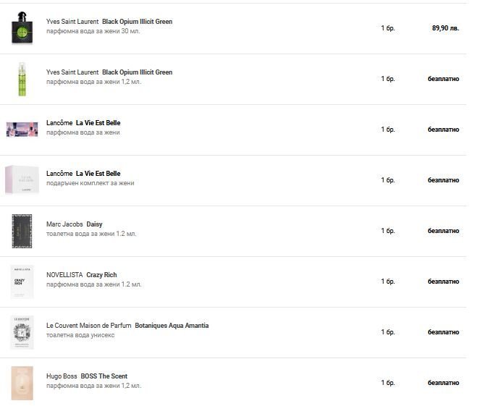The image size is (483, 406).
Task: Click the La Vie Est Belle perfume name
Action: point(98,123)
